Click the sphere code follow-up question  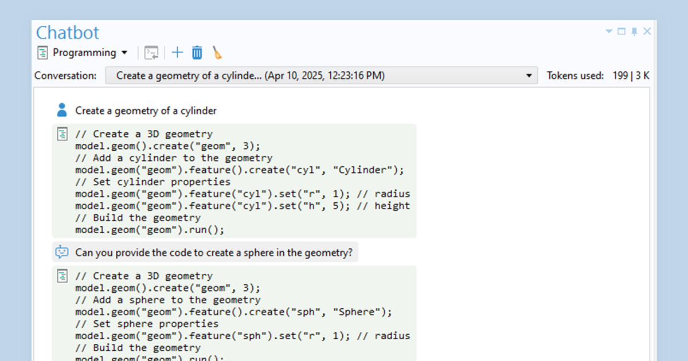tap(213, 252)
